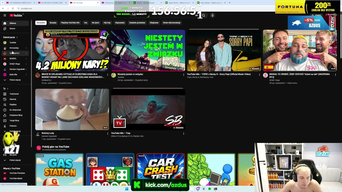The height and width of the screenshot is (192, 342).
Task: Open the Gas Station game thumbnail
Action: click(x=60, y=170)
